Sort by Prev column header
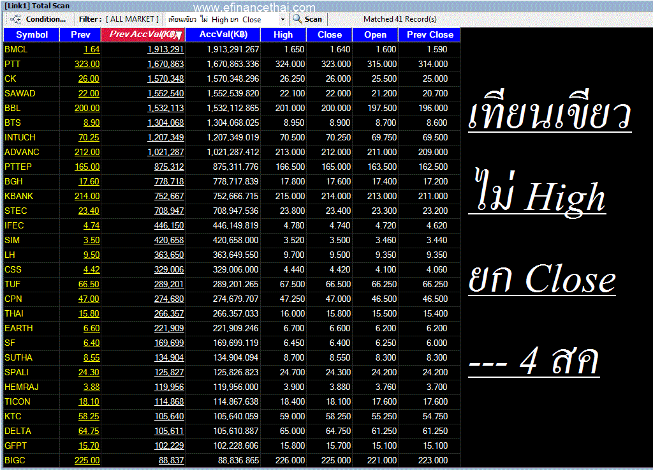This screenshot has width=653, height=471. click(80, 34)
